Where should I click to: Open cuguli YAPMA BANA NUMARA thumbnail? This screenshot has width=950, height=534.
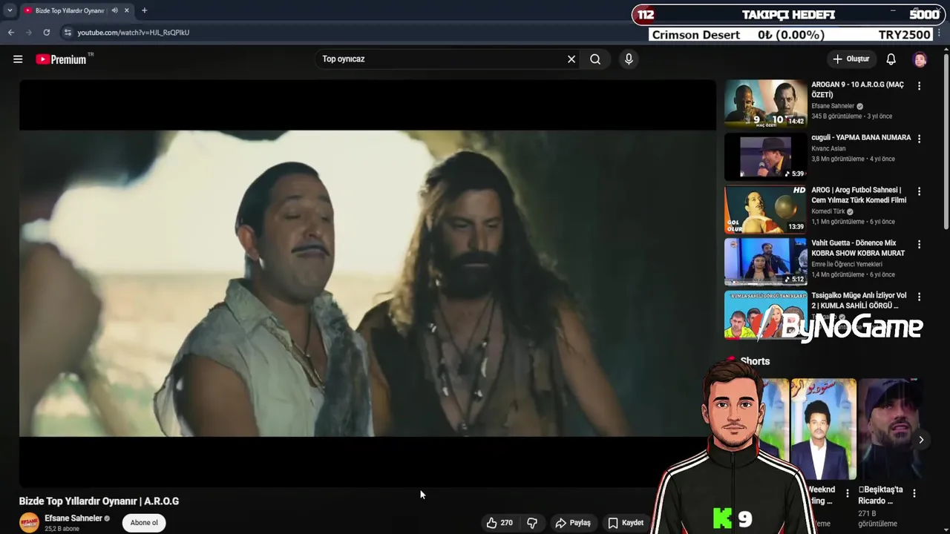coord(765,156)
